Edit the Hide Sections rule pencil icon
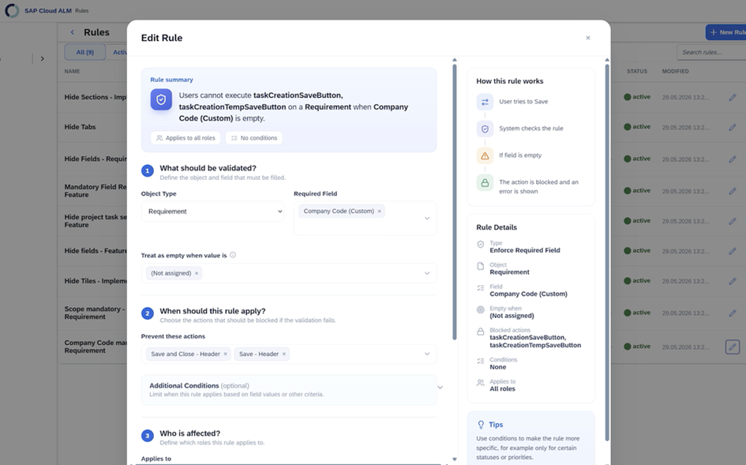 [733, 97]
